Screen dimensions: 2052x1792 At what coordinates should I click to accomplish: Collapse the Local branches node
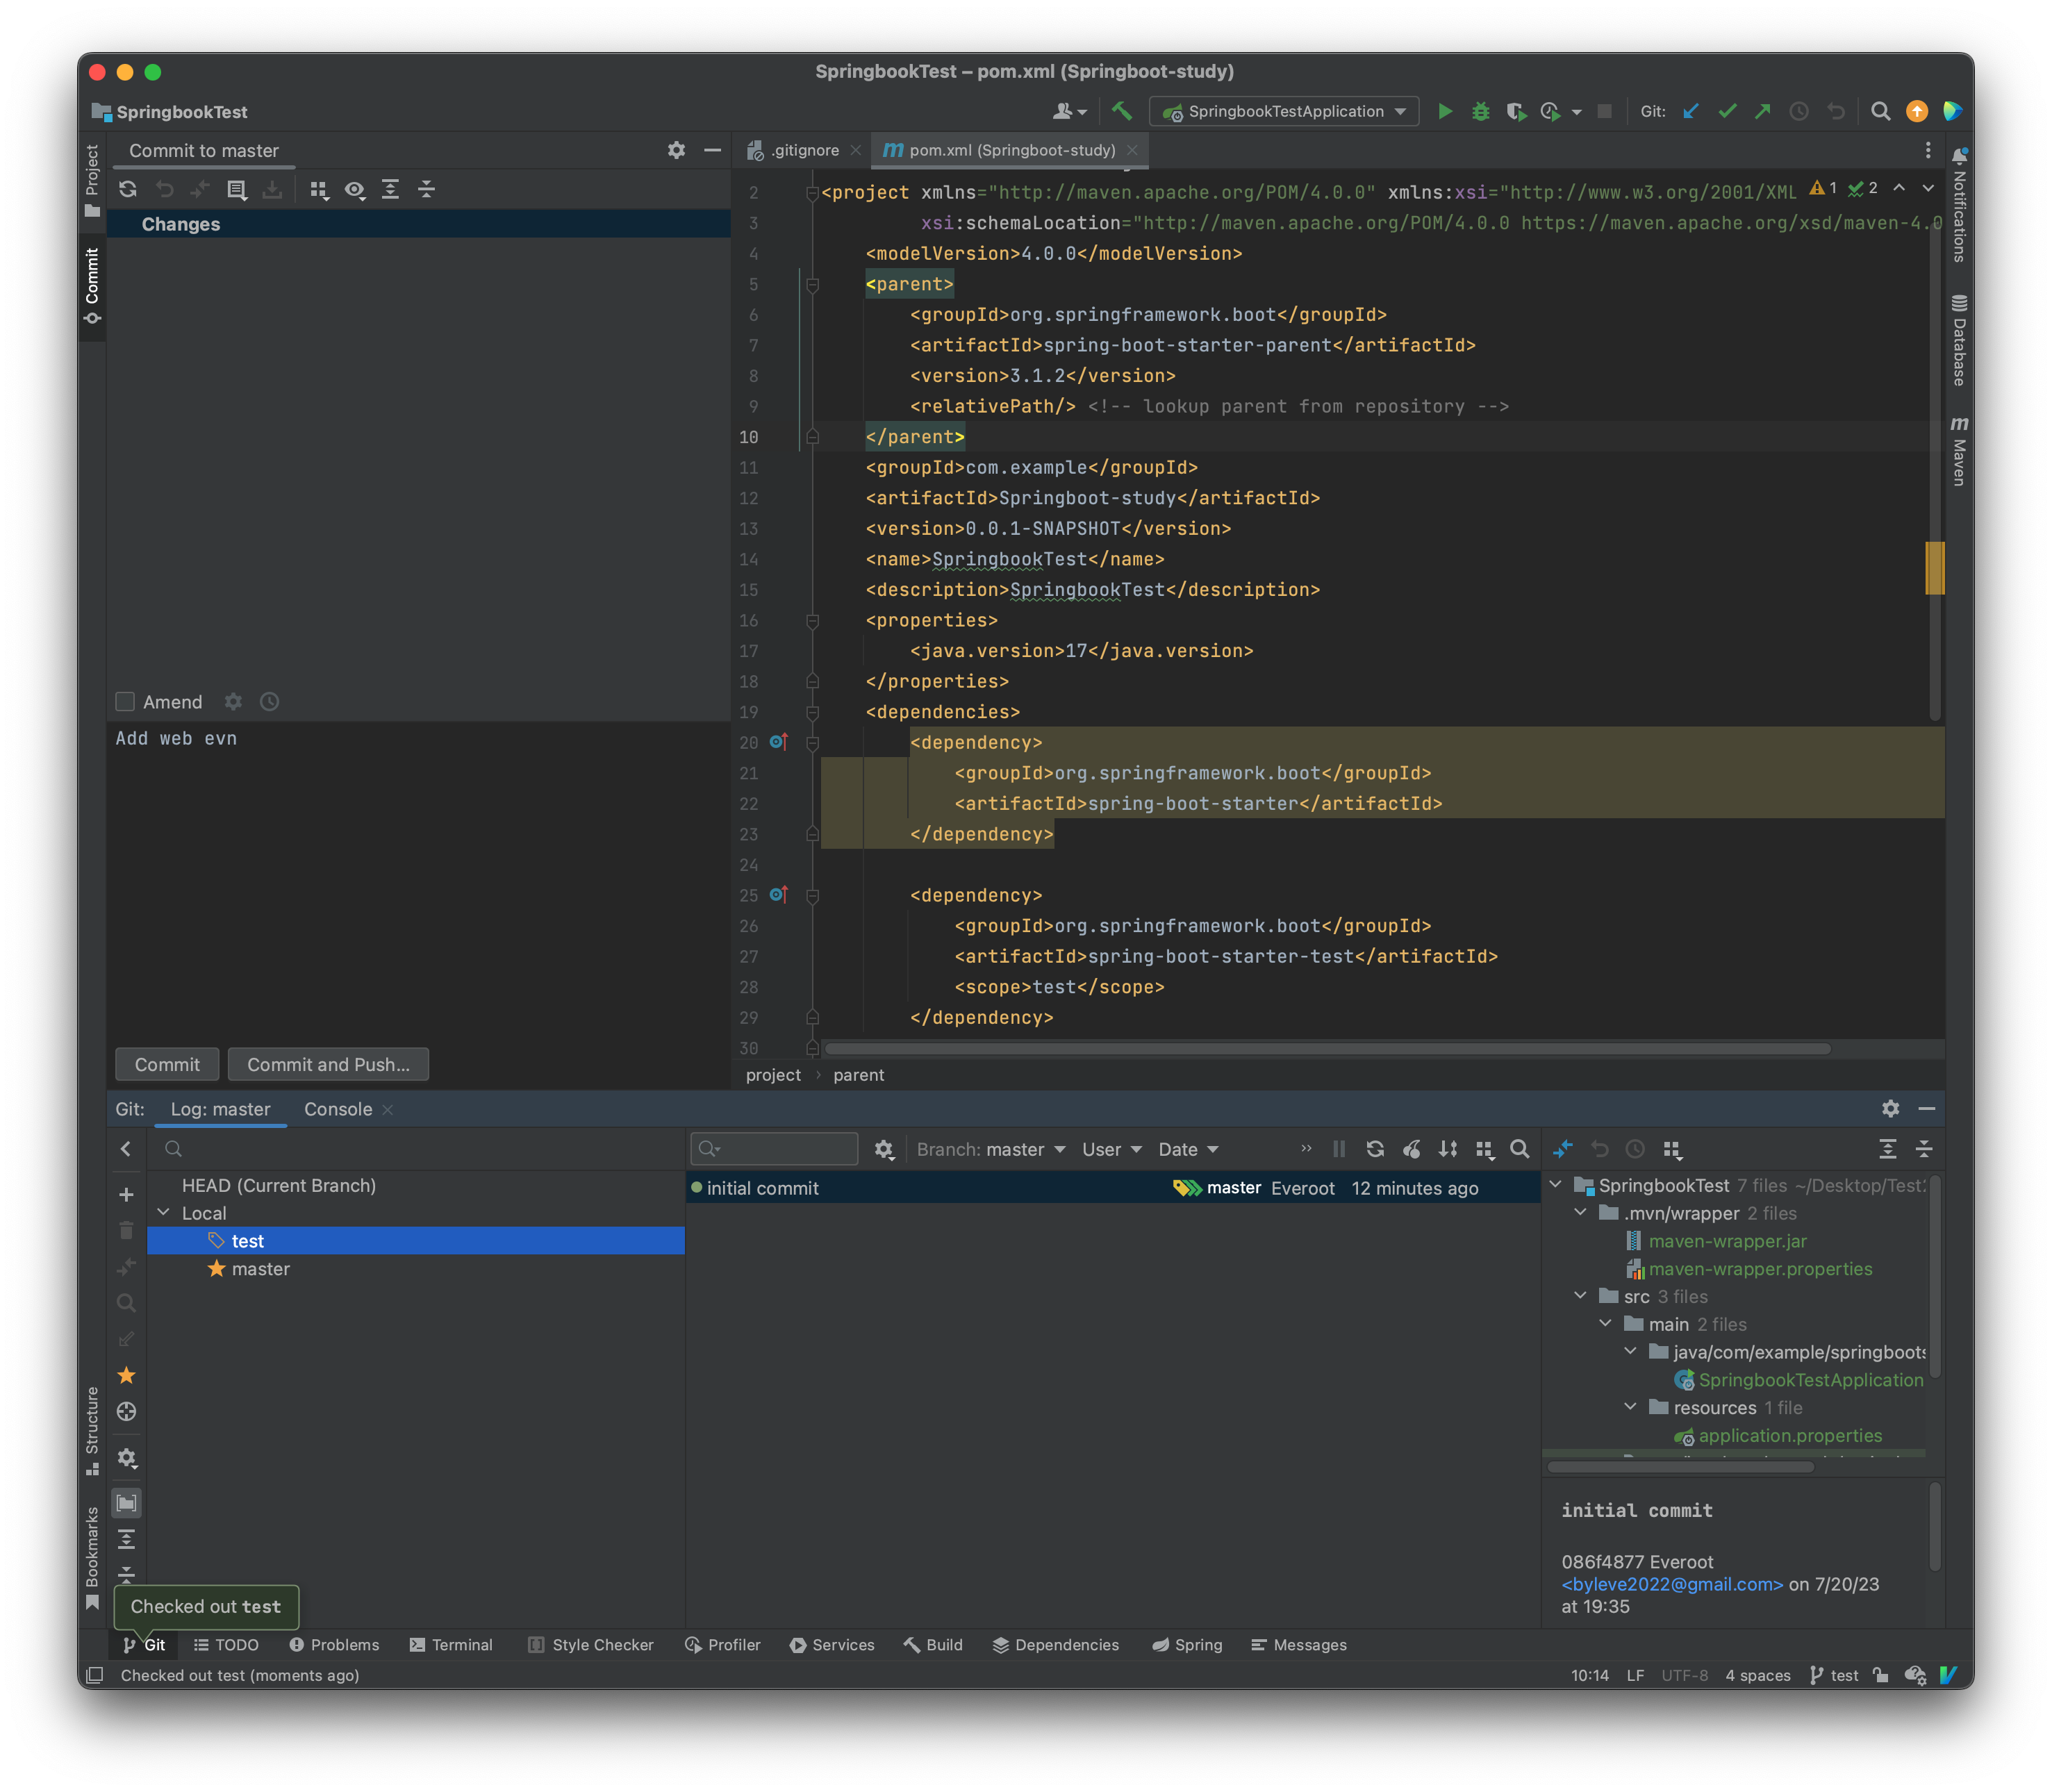point(164,1213)
